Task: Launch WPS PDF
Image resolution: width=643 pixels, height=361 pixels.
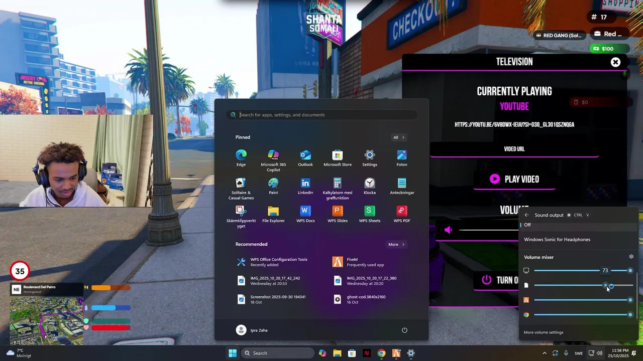Action: click(x=402, y=214)
